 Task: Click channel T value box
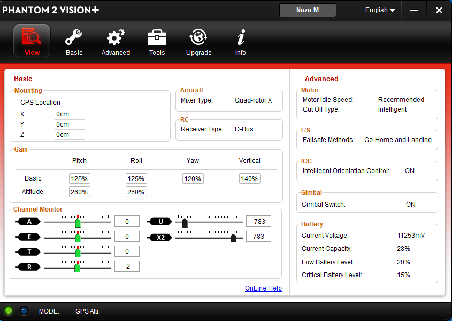(x=127, y=252)
